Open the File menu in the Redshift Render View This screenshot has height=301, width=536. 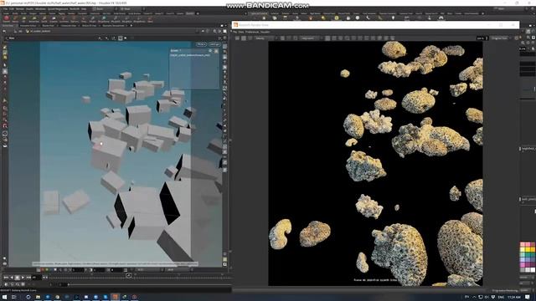click(235, 32)
